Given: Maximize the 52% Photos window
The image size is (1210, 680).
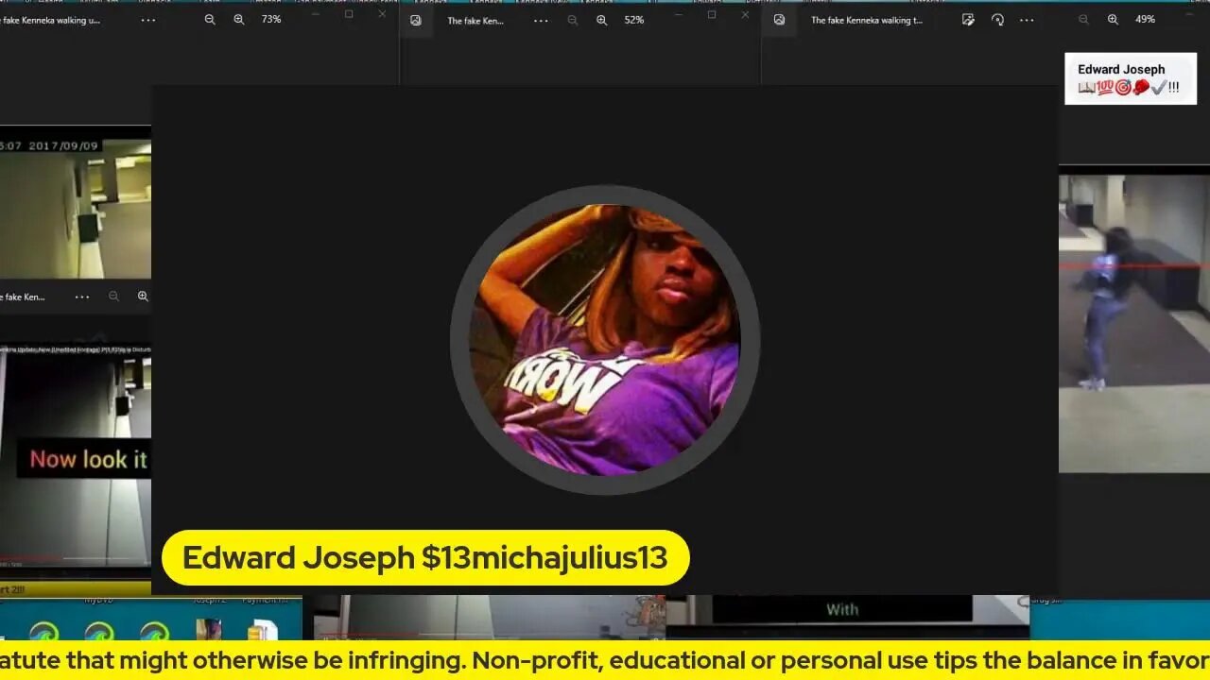Looking at the screenshot, I should tap(712, 14).
